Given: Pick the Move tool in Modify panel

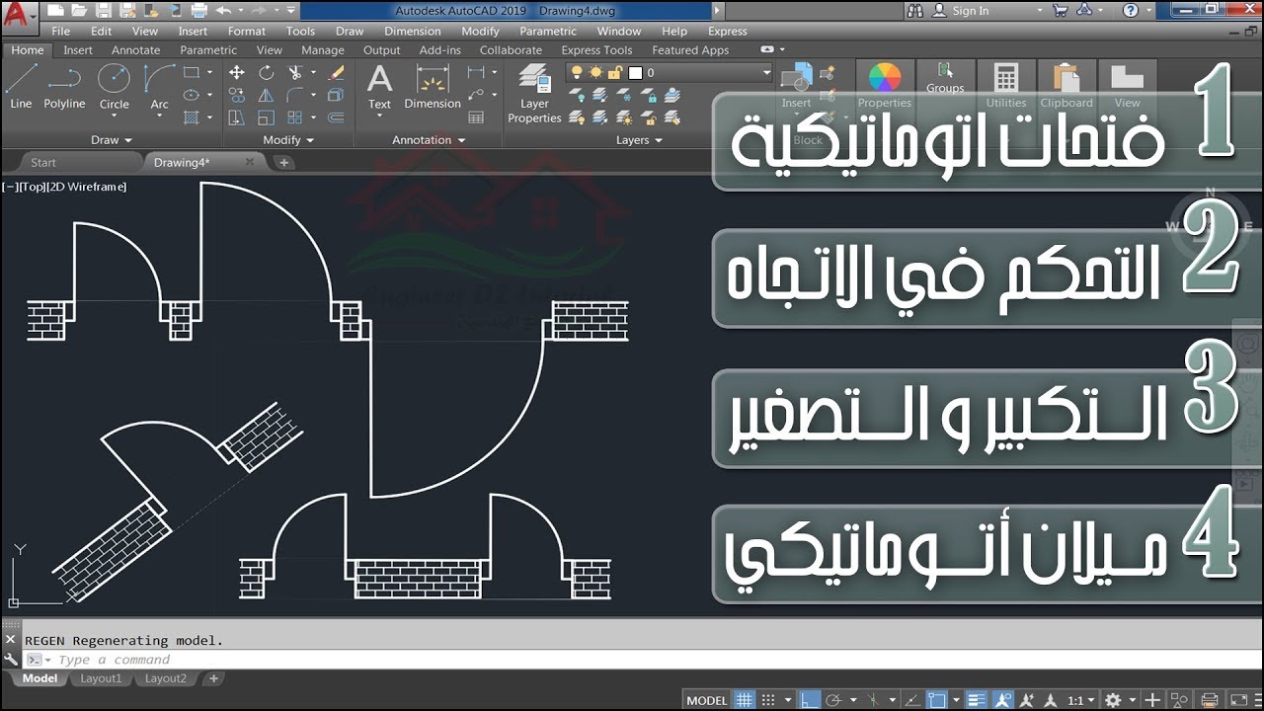Looking at the screenshot, I should (237, 73).
